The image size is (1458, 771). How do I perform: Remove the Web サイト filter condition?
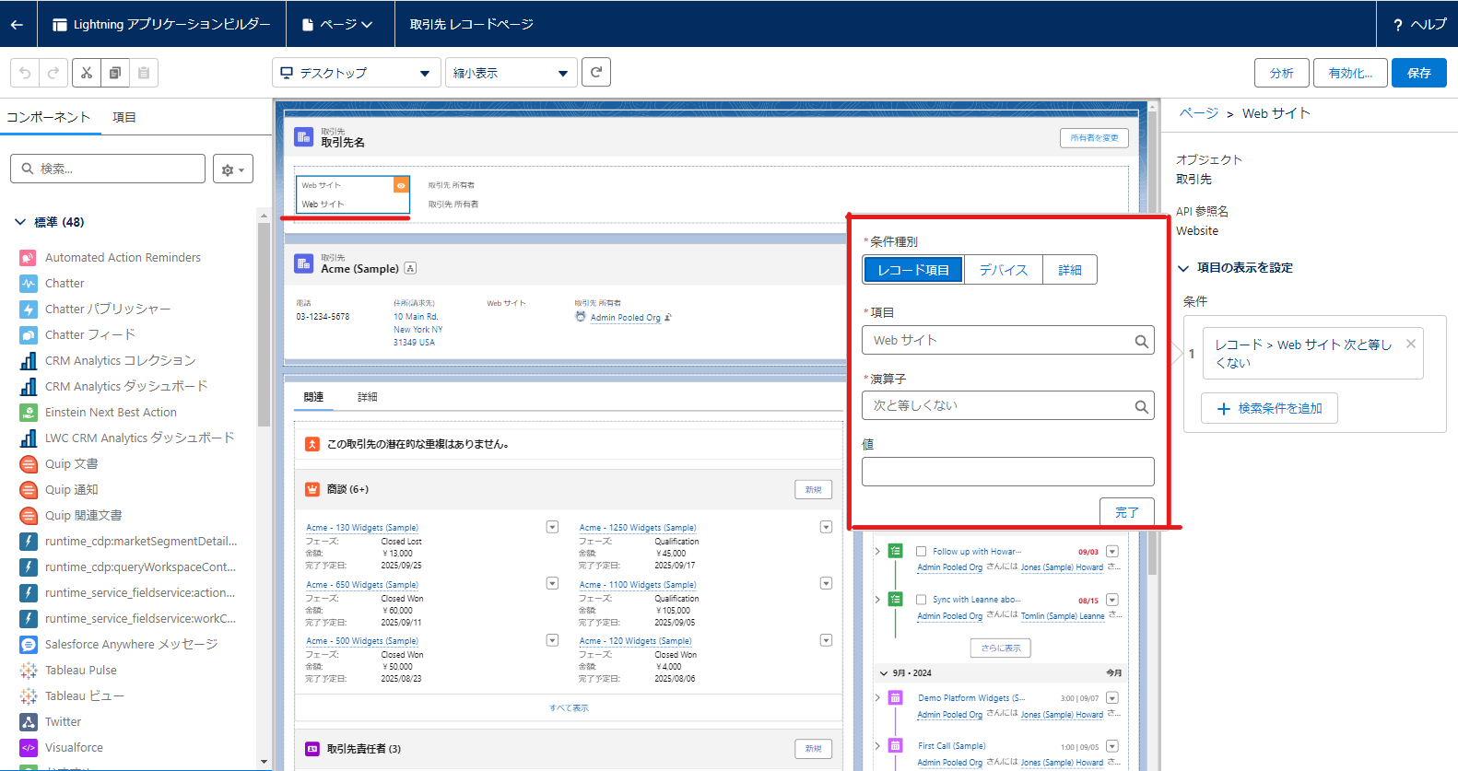1411,344
